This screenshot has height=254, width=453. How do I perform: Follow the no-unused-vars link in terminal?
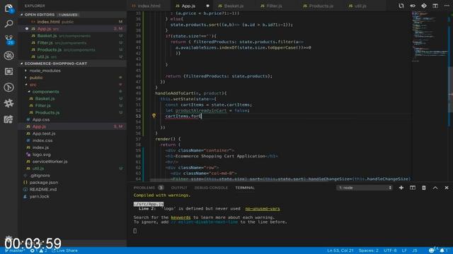263,209
